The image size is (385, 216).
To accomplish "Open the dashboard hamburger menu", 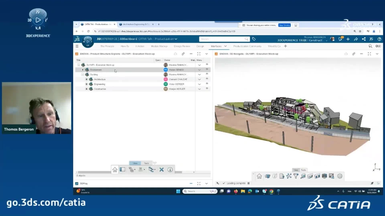I will pos(77,46).
